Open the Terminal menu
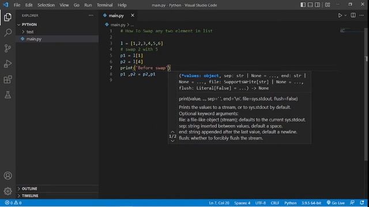The width and height of the screenshot is (369, 207). point(104,5)
